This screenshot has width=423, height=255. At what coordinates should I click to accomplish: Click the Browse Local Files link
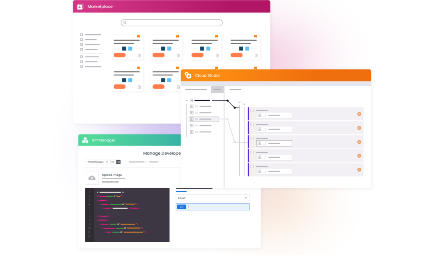(x=110, y=181)
